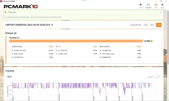Restore down the PCMark 10 window
The width and height of the screenshot is (169, 101).
[161, 1]
